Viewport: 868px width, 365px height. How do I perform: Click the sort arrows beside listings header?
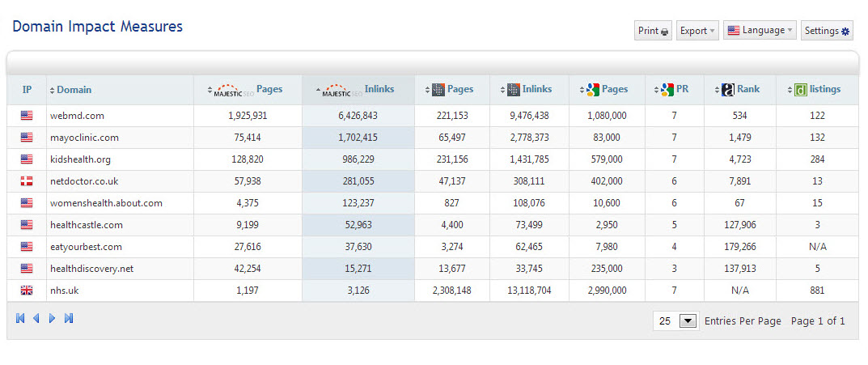click(790, 90)
